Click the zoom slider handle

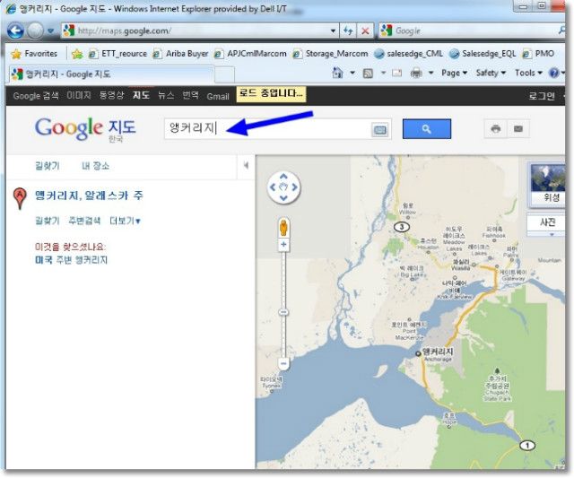tap(283, 312)
